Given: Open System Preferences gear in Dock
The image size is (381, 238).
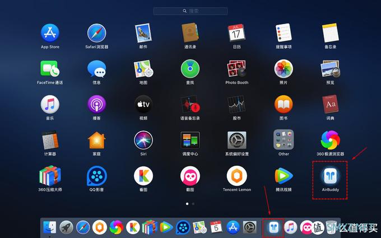Looking at the screenshot, I should coord(250,227).
